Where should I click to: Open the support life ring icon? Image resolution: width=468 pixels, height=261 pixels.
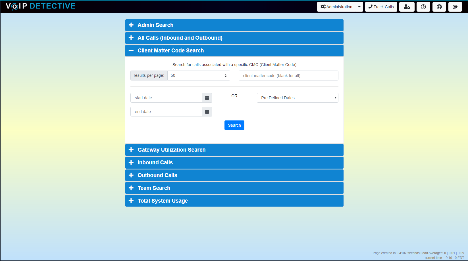[x=439, y=7]
